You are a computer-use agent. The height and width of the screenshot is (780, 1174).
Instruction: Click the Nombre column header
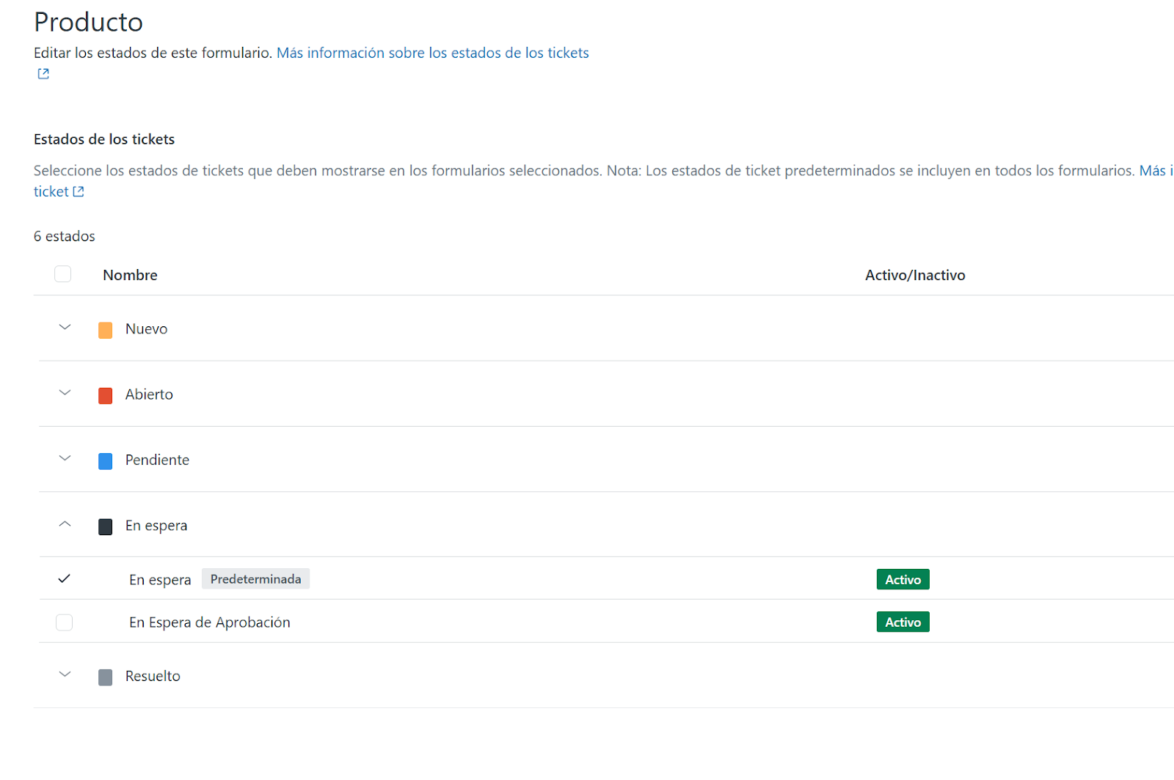130,275
